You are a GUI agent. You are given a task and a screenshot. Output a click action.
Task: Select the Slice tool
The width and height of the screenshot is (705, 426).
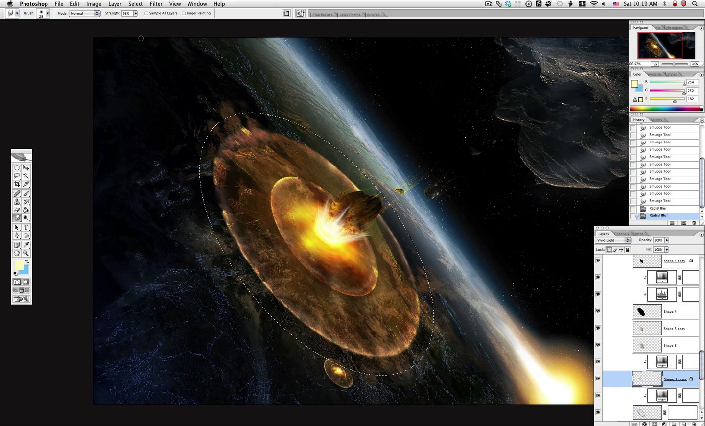click(x=26, y=184)
